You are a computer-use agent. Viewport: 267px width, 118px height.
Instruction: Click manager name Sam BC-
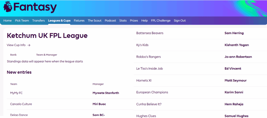[98, 115]
